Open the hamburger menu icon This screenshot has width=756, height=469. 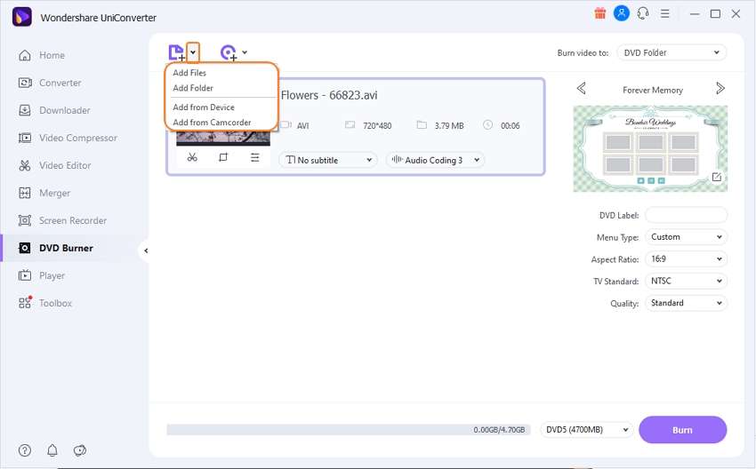click(x=665, y=13)
